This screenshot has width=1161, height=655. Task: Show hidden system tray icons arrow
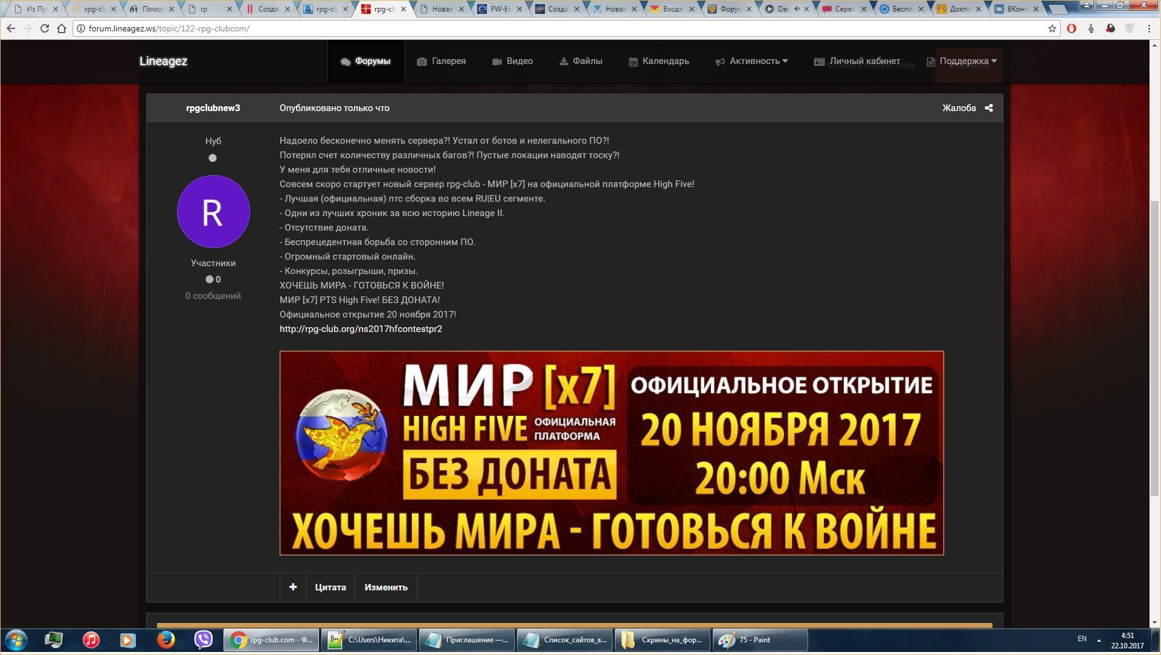[1099, 640]
